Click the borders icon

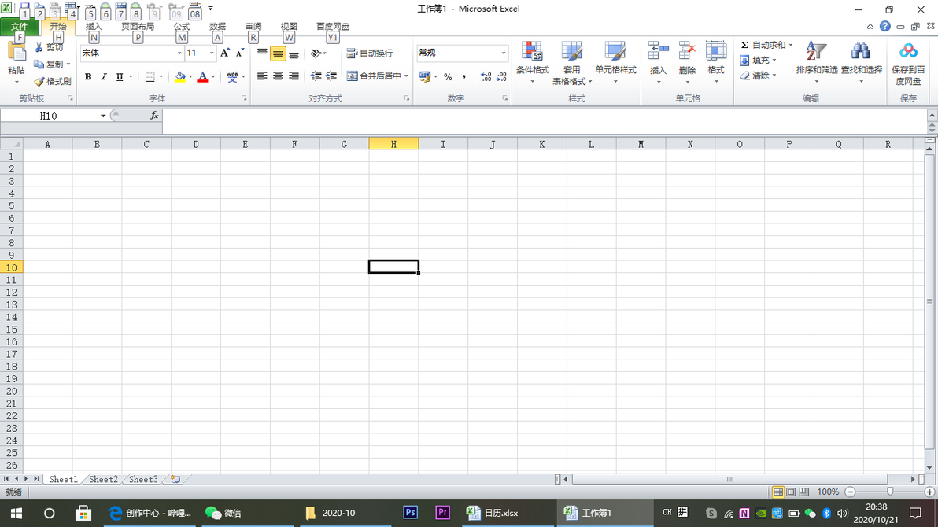point(150,76)
